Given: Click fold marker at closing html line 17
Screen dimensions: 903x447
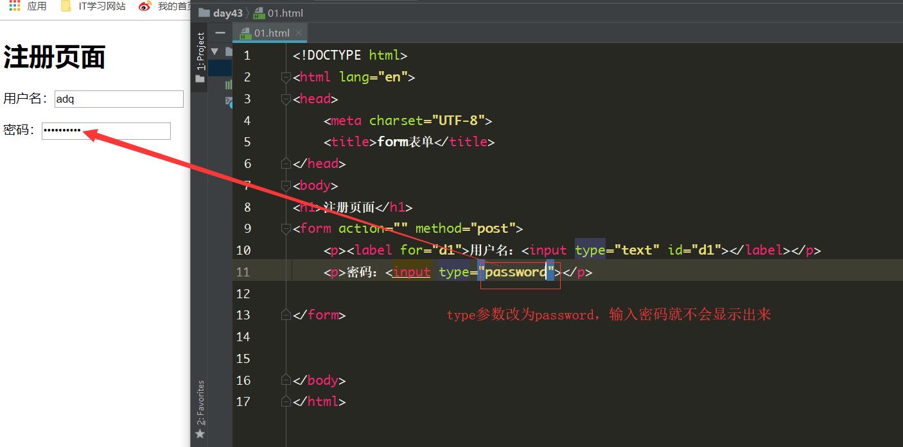Looking at the screenshot, I should 286,401.
